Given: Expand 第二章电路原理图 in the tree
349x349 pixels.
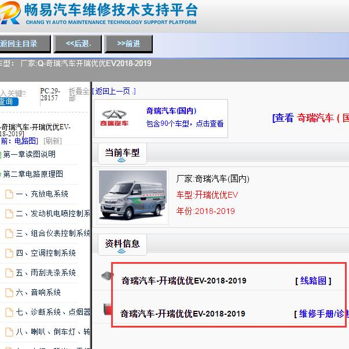Looking at the screenshot, I should [x=33, y=174].
